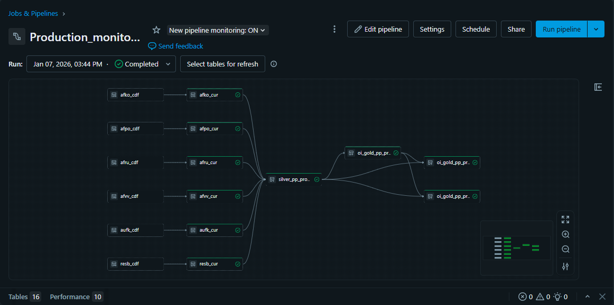This screenshot has height=305, width=614.
Task: Click the graph minimap overview
Action: tap(517, 248)
